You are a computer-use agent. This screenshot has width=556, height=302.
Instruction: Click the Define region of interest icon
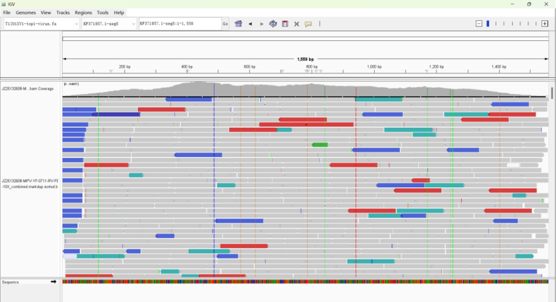click(285, 24)
